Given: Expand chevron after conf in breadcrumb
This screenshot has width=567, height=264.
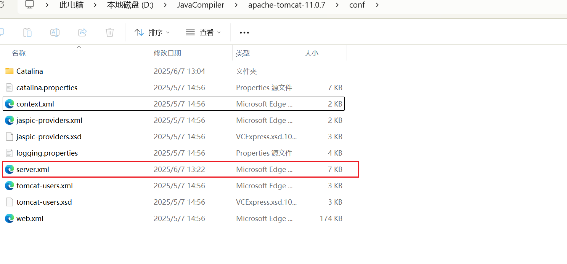Looking at the screenshot, I should [x=377, y=5].
